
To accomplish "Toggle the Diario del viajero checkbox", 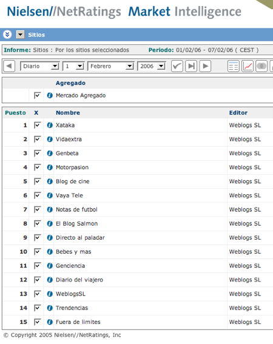I will click(x=37, y=280).
